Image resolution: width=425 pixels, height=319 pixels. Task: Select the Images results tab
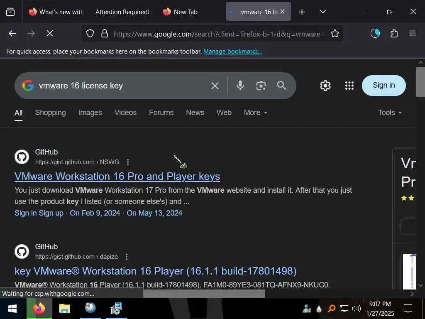point(90,113)
